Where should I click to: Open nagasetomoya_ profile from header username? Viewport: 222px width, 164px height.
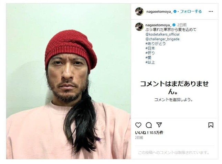[x=159, y=12]
